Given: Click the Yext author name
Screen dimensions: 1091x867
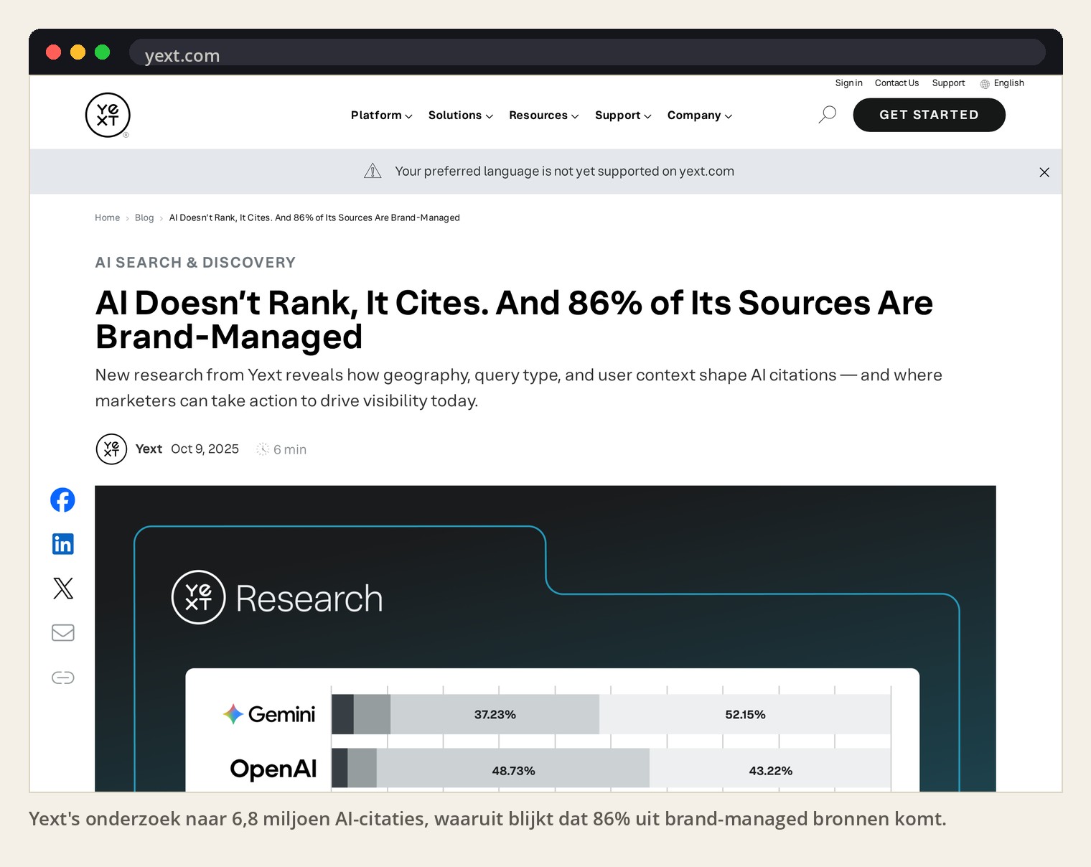Looking at the screenshot, I should pyautogui.click(x=149, y=449).
